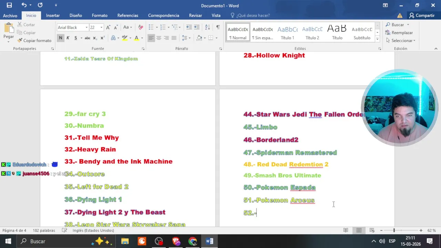Apply the font color A button
Viewport: 441px width, 248px height.
tap(136, 38)
